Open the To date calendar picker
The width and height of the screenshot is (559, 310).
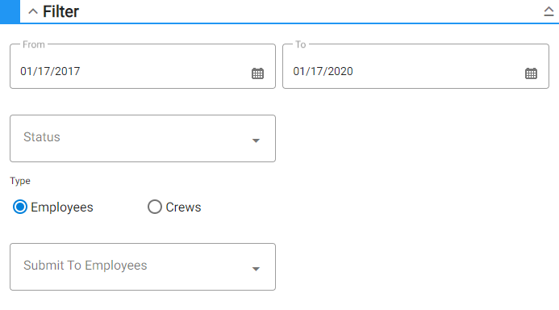pyautogui.click(x=531, y=73)
